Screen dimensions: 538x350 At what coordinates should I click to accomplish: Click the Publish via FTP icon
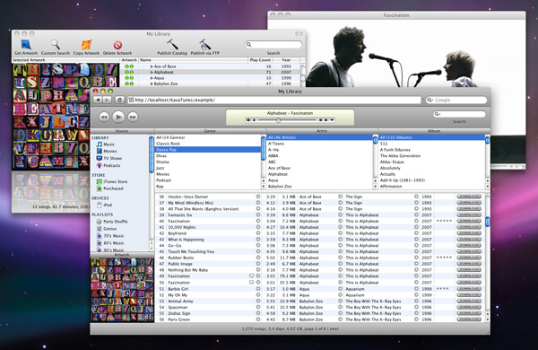click(204, 45)
